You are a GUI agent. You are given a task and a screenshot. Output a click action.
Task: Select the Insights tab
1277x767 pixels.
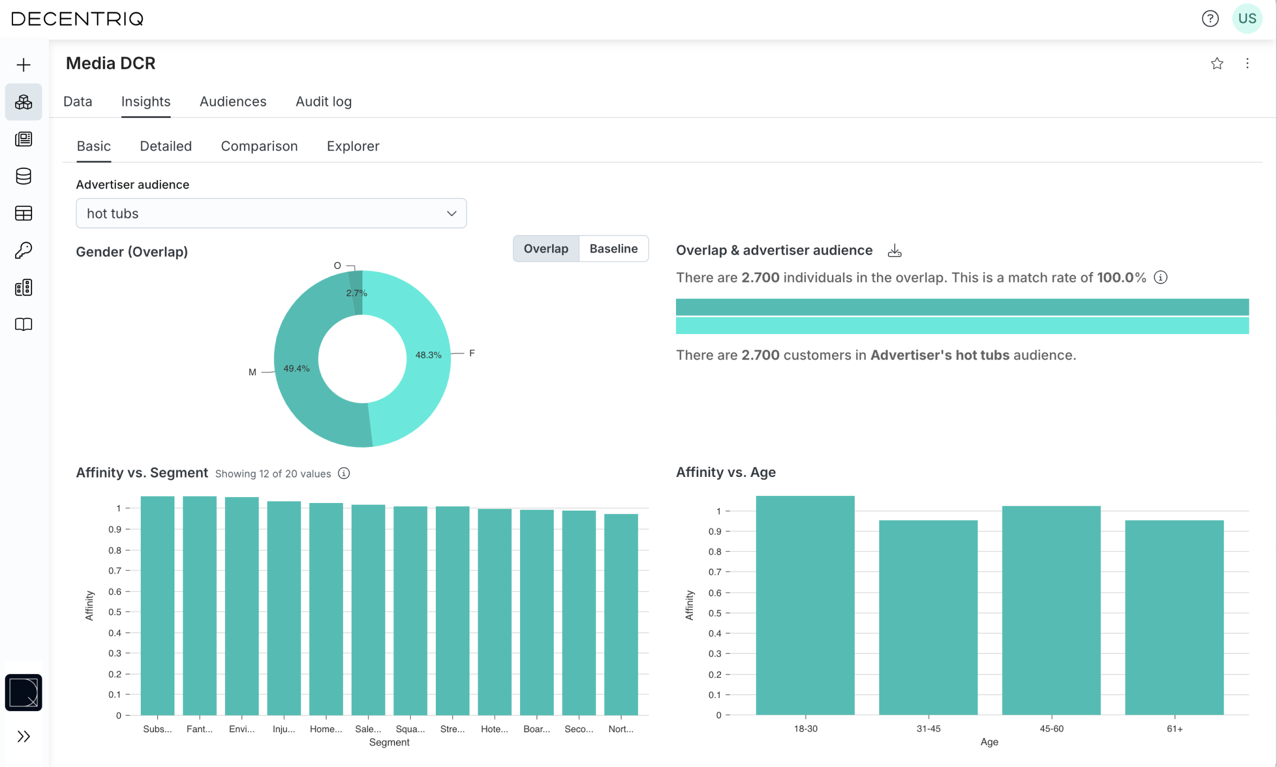coord(146,102)
